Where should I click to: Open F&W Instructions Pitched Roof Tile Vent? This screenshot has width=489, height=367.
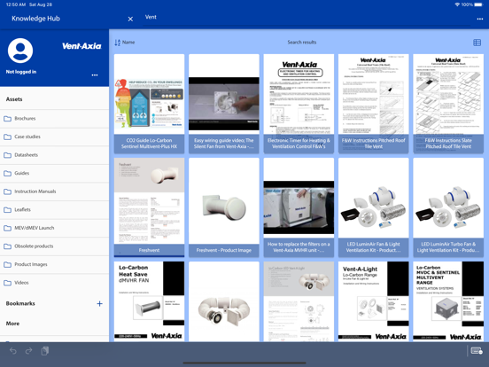[373, 104]
